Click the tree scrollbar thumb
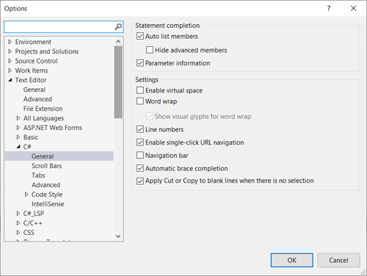This screenshot has height=276, width=367. 118,82
